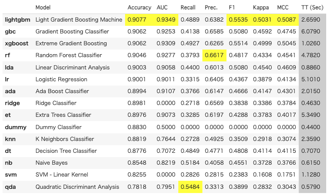
Task: Click the TT (Sec) column header
Action: 313,8
